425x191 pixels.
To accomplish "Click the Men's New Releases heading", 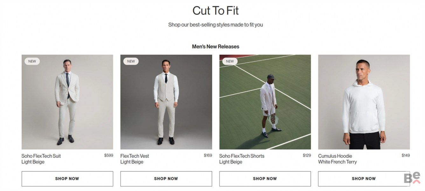I will (216, 46).
